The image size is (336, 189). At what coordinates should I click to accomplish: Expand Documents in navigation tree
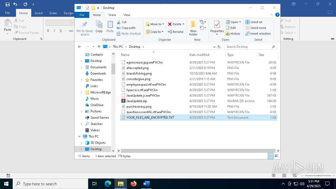pyautogui.click(x=81, y=67)
